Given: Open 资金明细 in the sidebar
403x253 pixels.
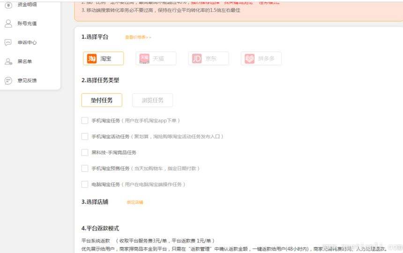Looking at the screenshot, I should 27,4.
